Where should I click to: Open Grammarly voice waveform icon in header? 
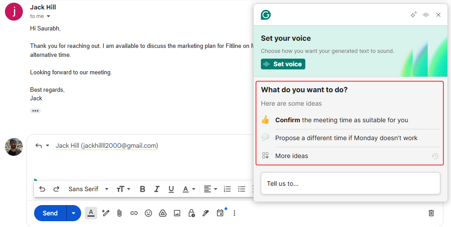(426, 15)
